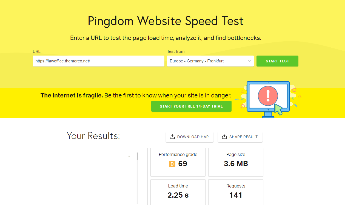Focus the URL input field
The image size is (345, 205).
99,61
